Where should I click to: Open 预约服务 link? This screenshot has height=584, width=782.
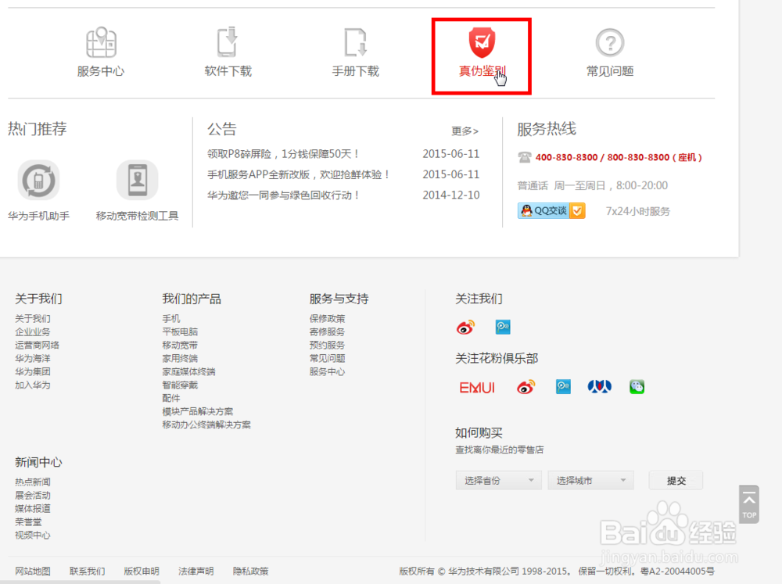pyautogui.click(x=327, y=345)
